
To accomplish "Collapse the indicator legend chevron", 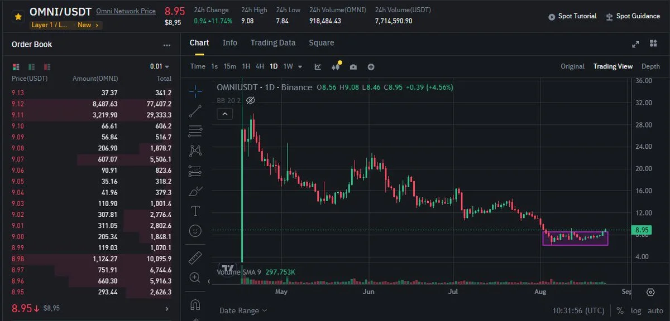I will pos(224,114).
